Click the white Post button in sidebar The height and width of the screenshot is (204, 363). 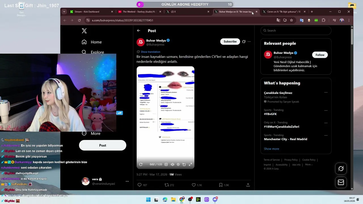click(x=103, y=145)
